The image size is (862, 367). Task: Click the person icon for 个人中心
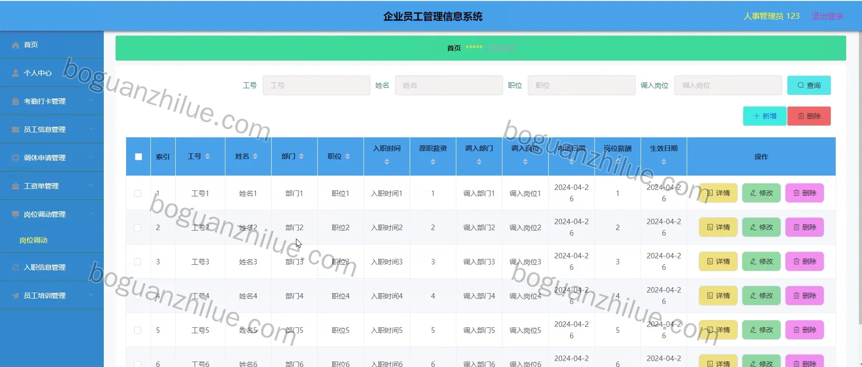pyautogui.click(x=15, y=73)
